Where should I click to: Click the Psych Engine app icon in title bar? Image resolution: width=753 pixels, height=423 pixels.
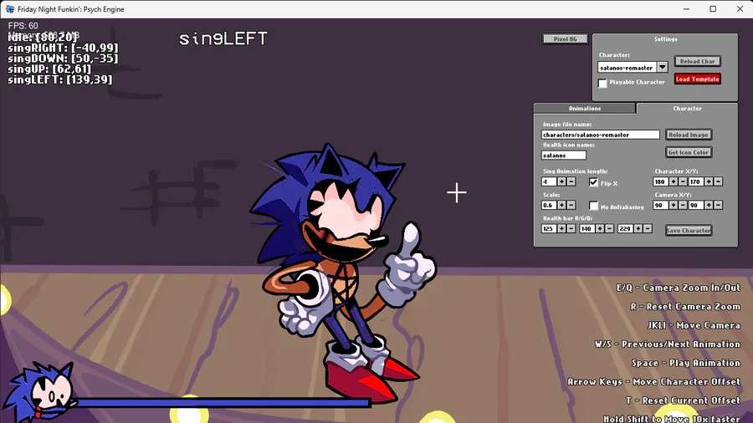(x=9, y=9)
